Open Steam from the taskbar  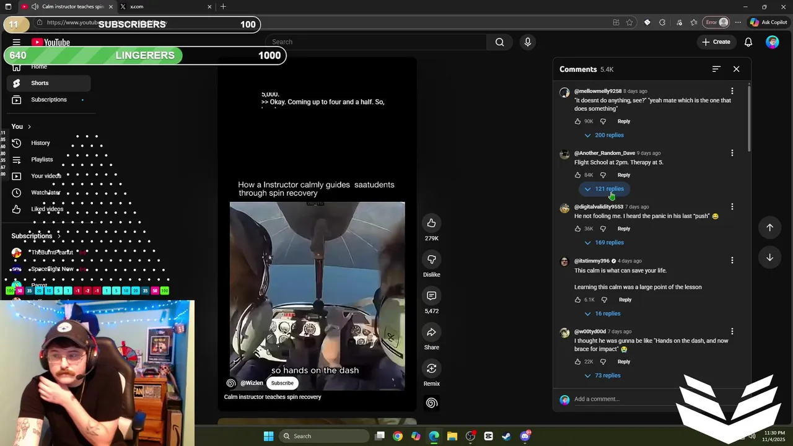506,436
